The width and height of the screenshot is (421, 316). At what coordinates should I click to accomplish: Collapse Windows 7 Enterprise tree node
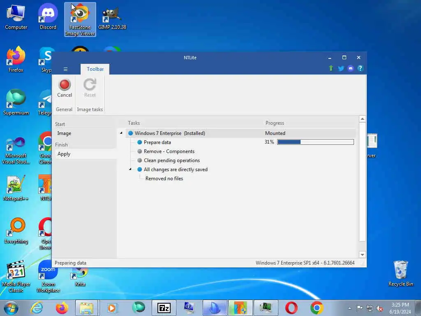coord(121,133)
